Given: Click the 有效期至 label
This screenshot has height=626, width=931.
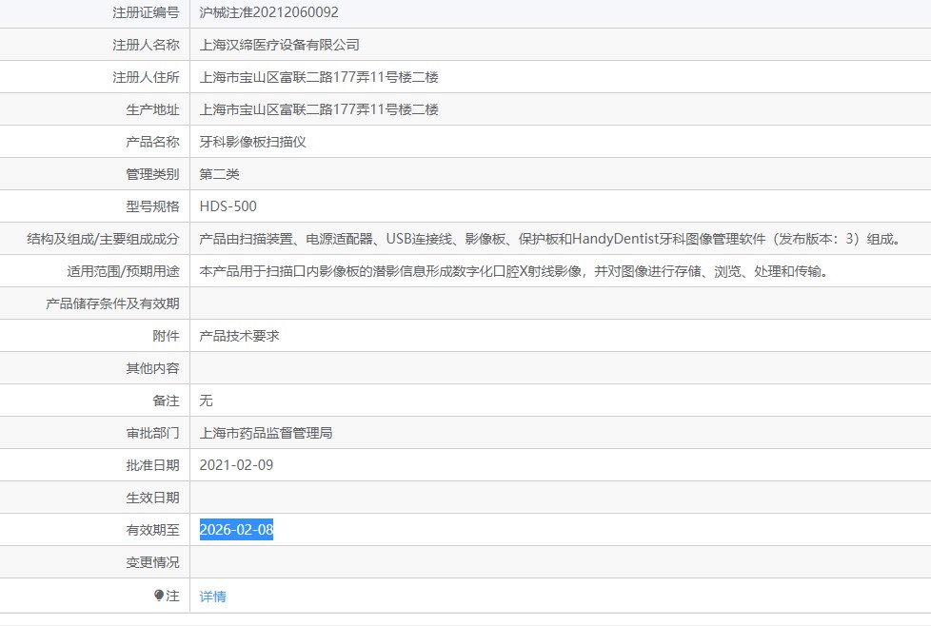Looking at the screenshot, I should pyautogui.click(x=152, y=530).
